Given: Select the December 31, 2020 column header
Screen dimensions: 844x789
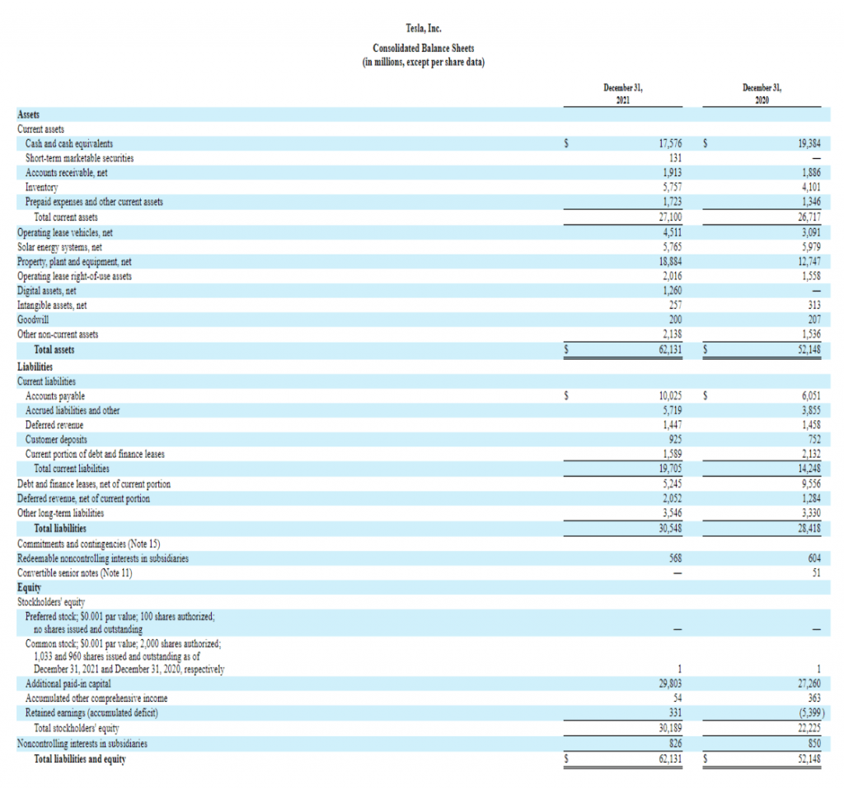Looking at the screenshot, I should click(761, 91).
